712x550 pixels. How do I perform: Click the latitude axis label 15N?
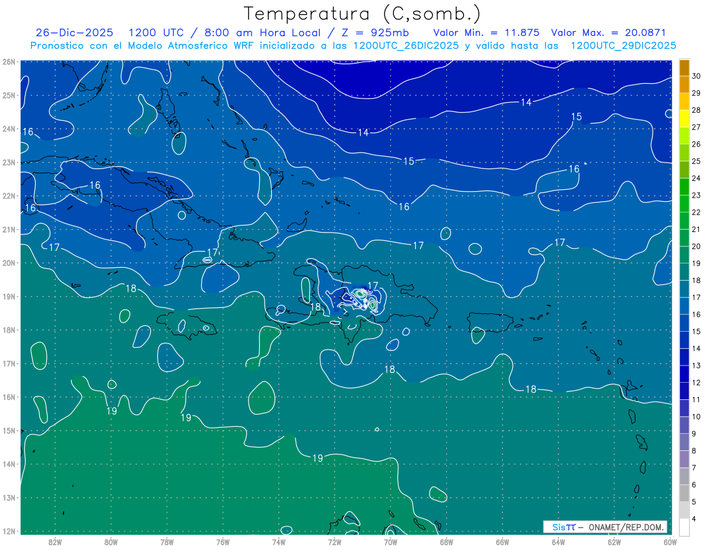8,431
